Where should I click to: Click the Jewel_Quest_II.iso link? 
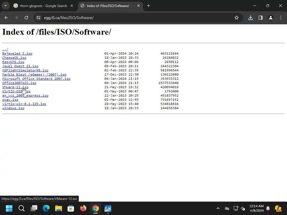click(20, 66)
